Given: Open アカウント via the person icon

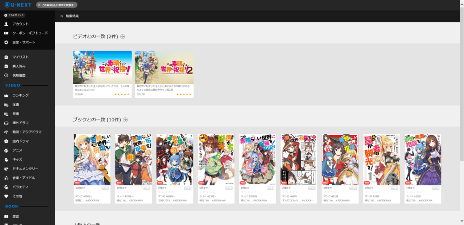Looking at the screenshot, I should [6, 24].
